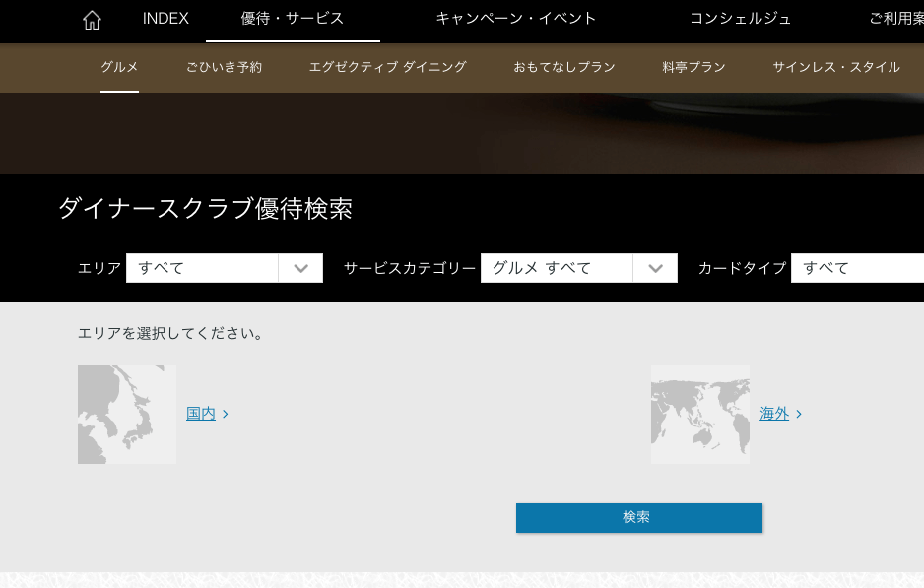Click the エリアを選択してください text
Image resolution: width=924 pixels, height=588 pixels.
[170, 334]
